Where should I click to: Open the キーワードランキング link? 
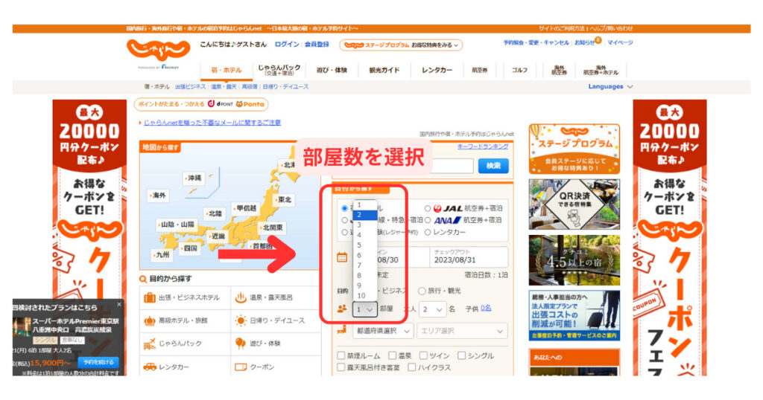tap(483, 146)
